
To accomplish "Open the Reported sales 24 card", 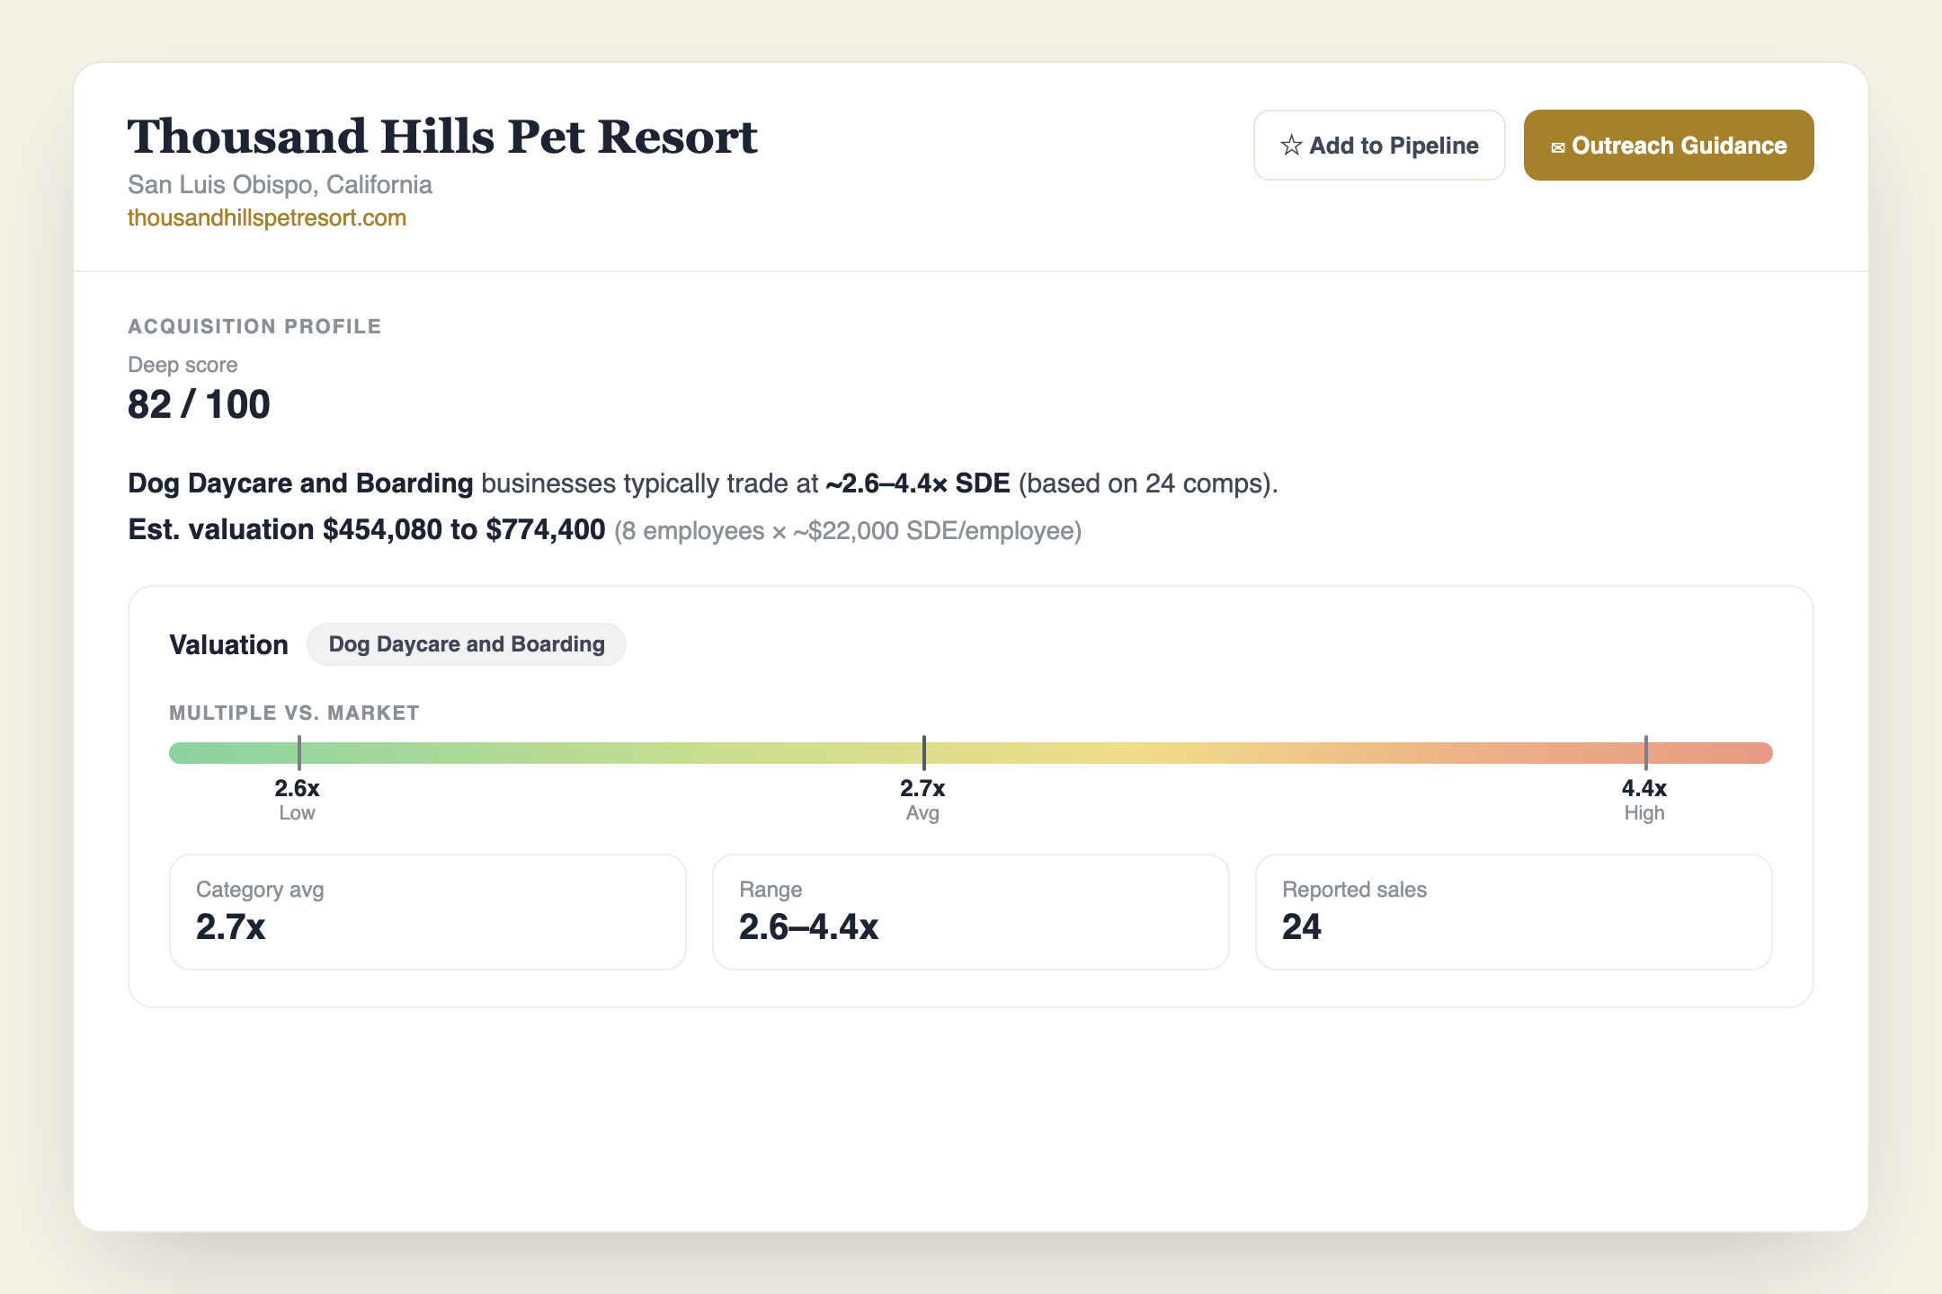I will [1514, 912].
